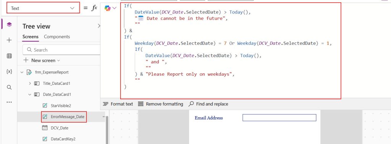Click the Title_DataCard1 card icon

37,83
